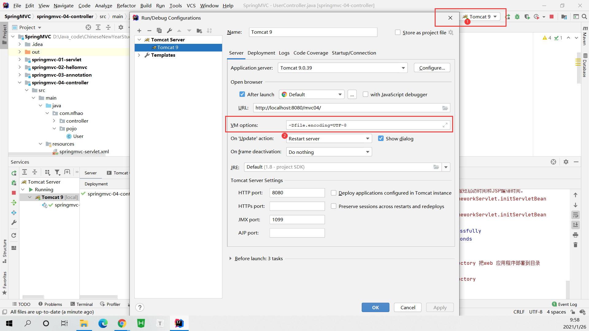Open Terminal tool window tab

pyautogui.click(x=82, y=304)
